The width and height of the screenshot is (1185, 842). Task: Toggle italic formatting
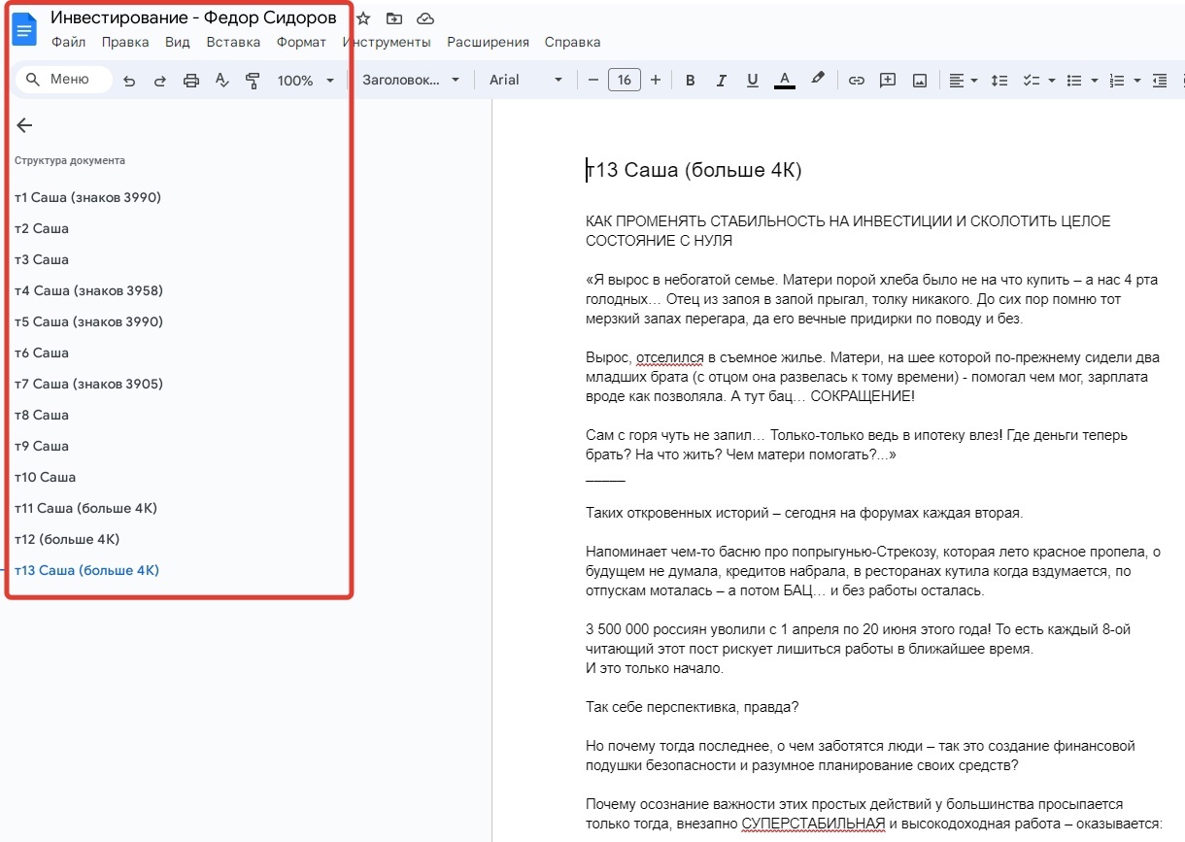point(721,81)
